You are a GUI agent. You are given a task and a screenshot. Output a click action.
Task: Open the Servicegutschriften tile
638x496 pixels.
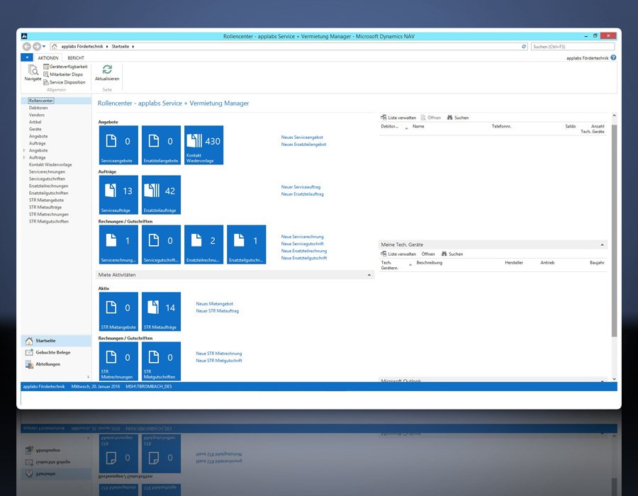tap(161, 244)
